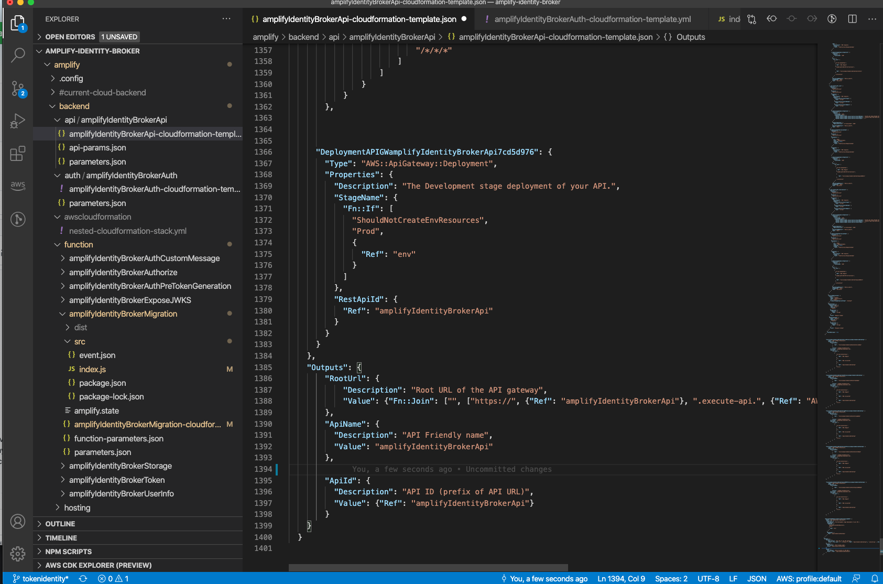Click Ln 1394, Col 9 in status bar

pos(621,578)
